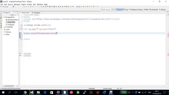Open the Project menu

point(30,4)
